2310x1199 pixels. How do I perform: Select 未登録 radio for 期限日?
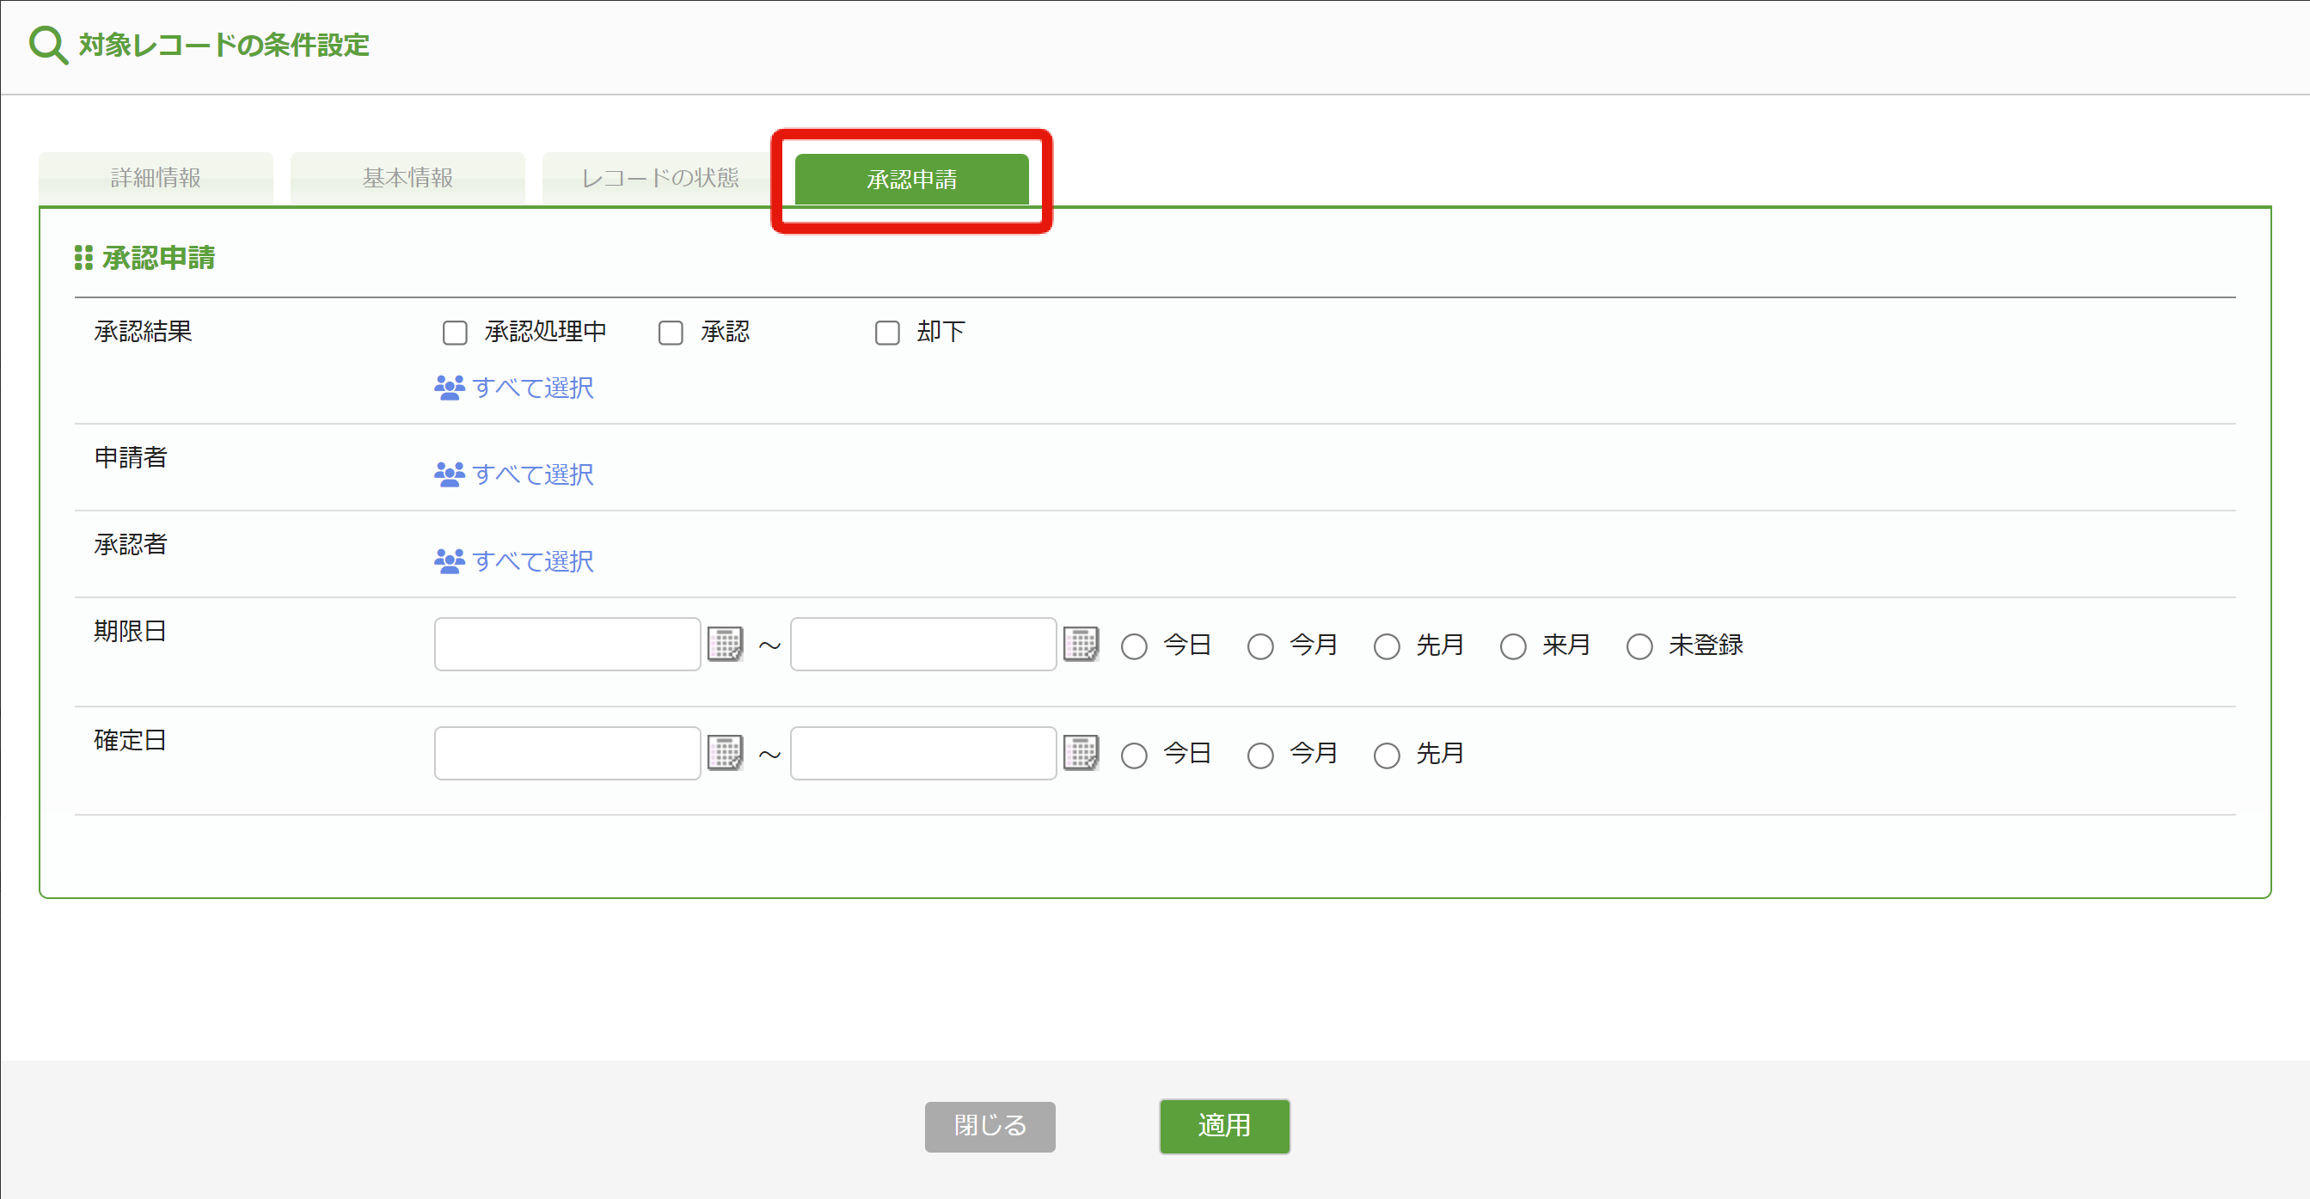click(1639, 646)
